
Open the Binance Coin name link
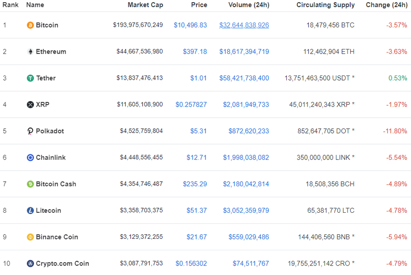(57, 237)
